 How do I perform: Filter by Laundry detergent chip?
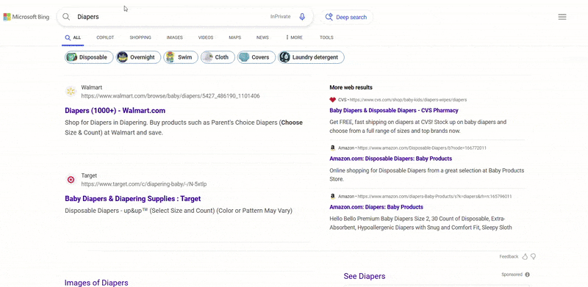pos(311,57)
